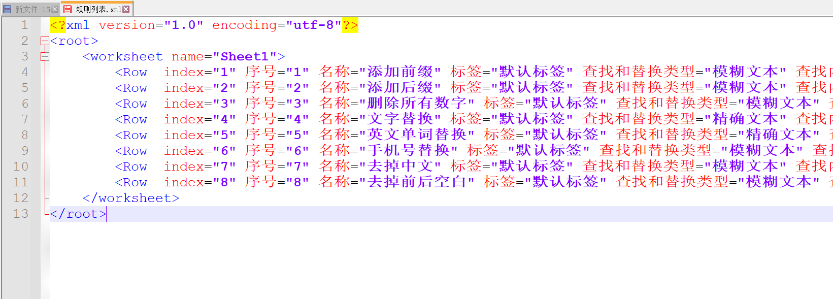
Task: Click the red unsaved icon on 规则列表.xml tab
Action: pos(68,9)
